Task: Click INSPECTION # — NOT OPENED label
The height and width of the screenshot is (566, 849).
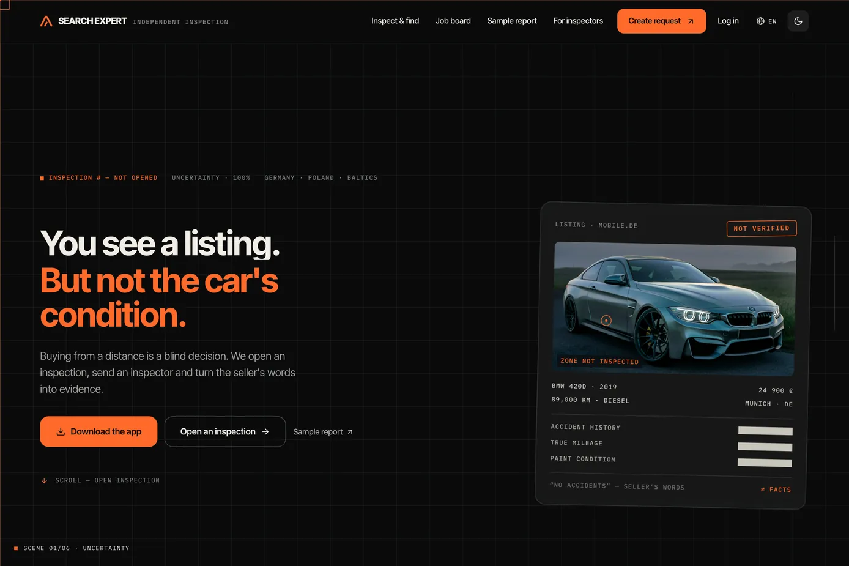Action: (103, 178)
